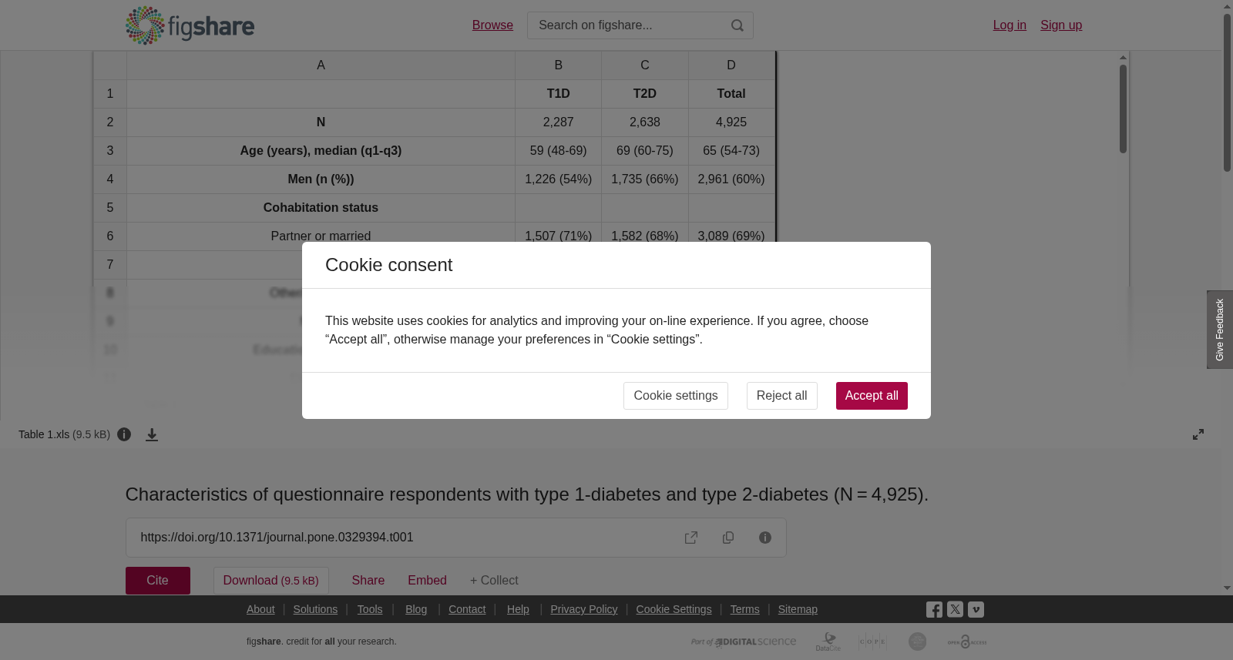Click the Cite button
Image resolution: width=1233 pixels, height=660 pixels.
point(158,581)
